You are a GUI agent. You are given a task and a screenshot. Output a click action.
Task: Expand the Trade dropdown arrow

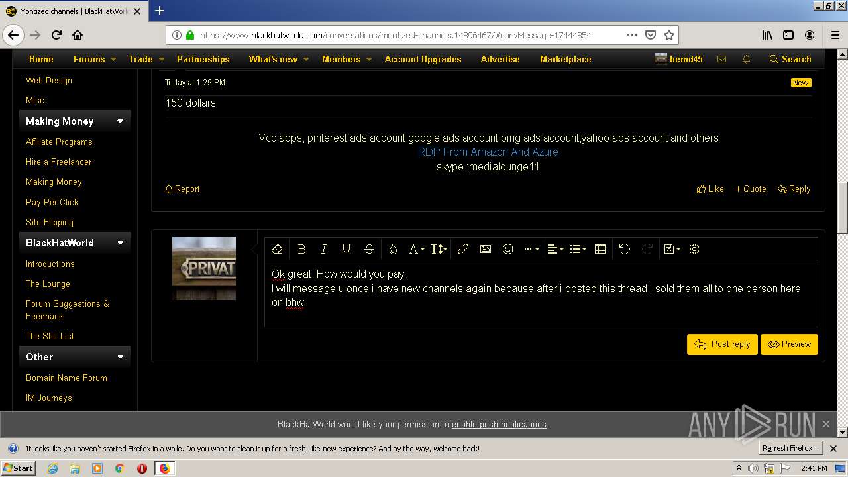(162, 59)
